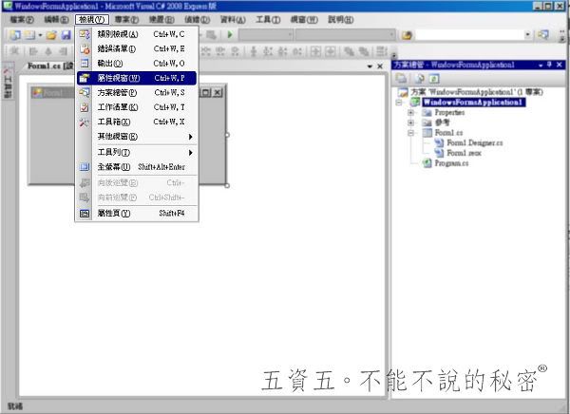
Task: Open the 工具(T) menu in menu bar
Action: [268, 19]
